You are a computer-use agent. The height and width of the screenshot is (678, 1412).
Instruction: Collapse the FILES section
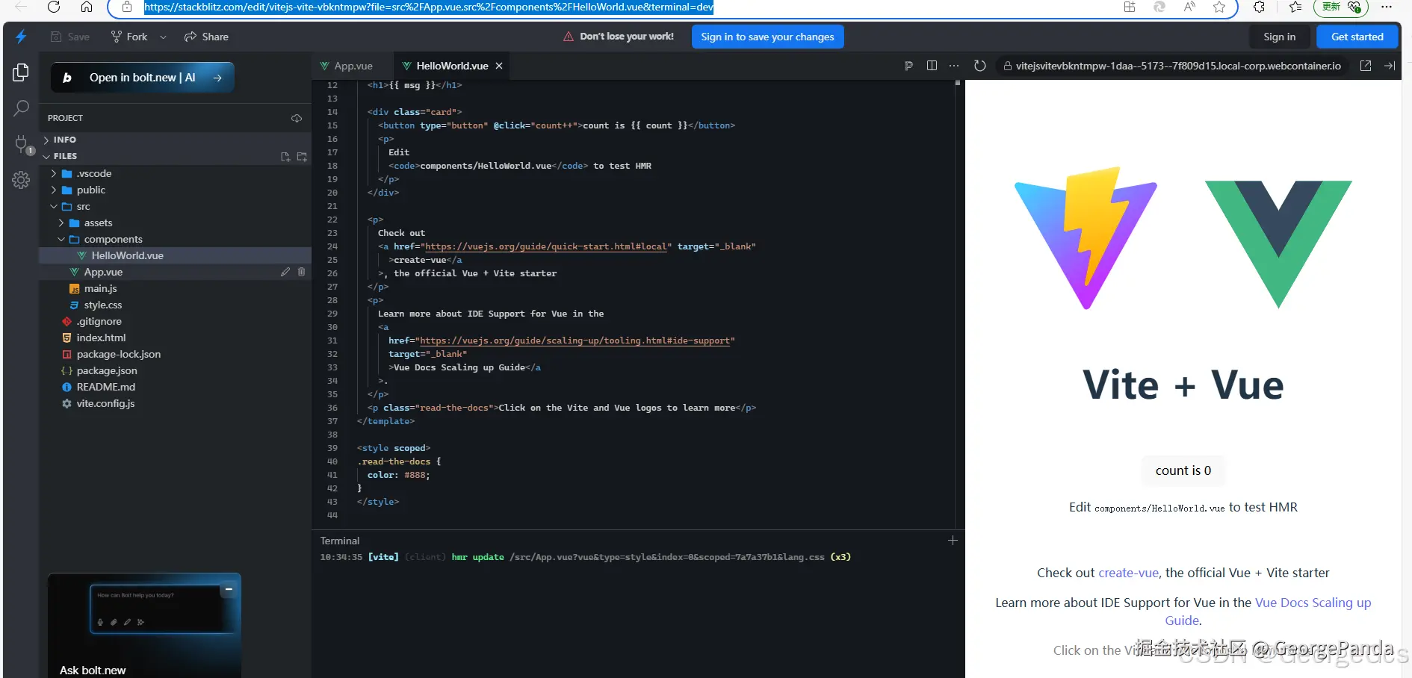46,156
